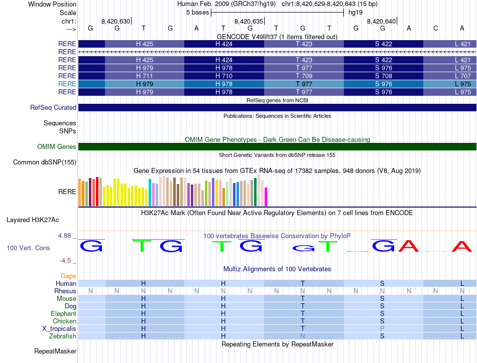Click Publications: Sequences in Scientific Articles title
Screen dimensions: 477x363
(x=277, y=116)
